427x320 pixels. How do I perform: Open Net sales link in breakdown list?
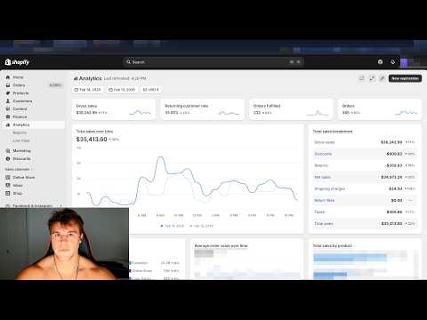322,177
